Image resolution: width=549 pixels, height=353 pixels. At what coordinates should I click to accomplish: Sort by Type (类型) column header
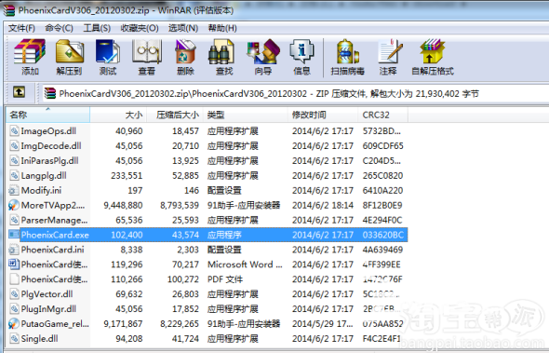tap(246, 115)
